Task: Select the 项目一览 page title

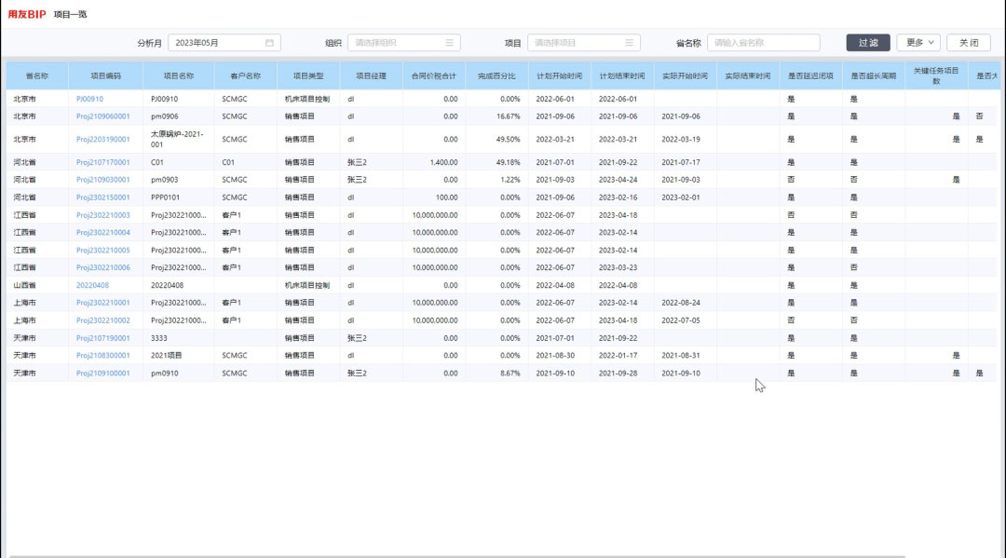Action: pyautogui.click(x=70, y=14)
